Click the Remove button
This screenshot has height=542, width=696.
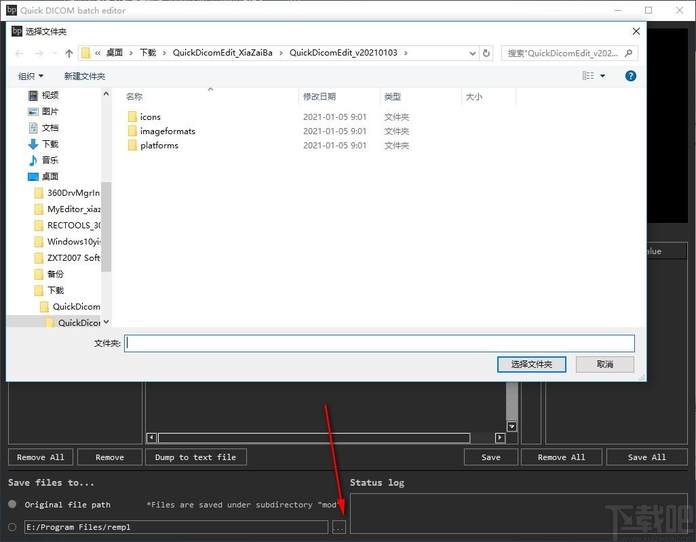pos(110,457)
